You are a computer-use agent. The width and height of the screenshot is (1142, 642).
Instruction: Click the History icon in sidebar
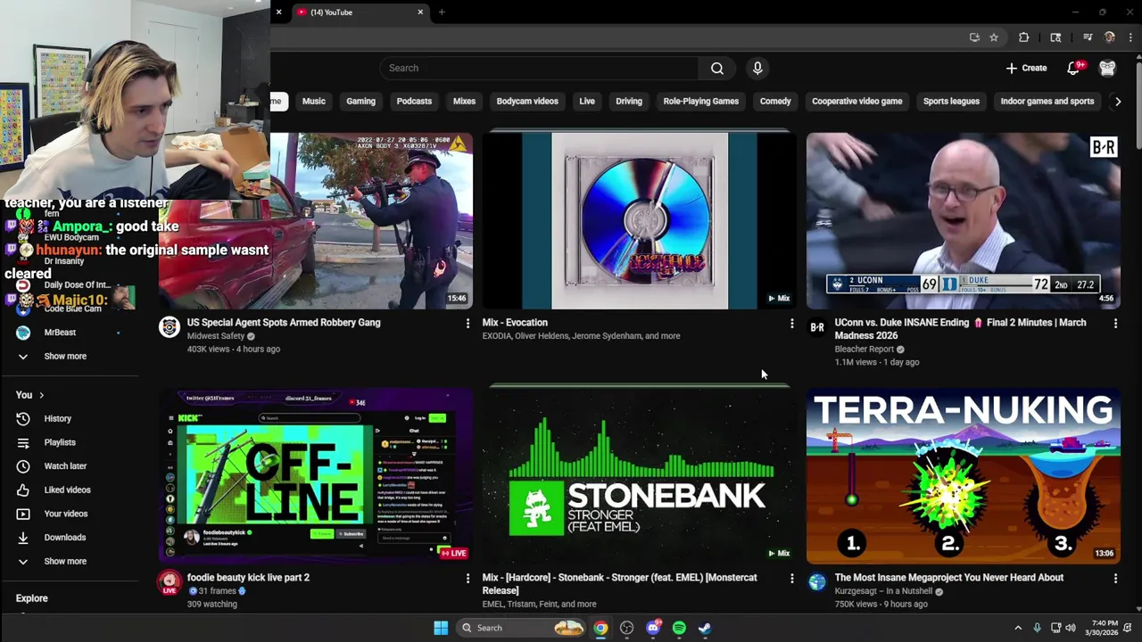point(23,418)
